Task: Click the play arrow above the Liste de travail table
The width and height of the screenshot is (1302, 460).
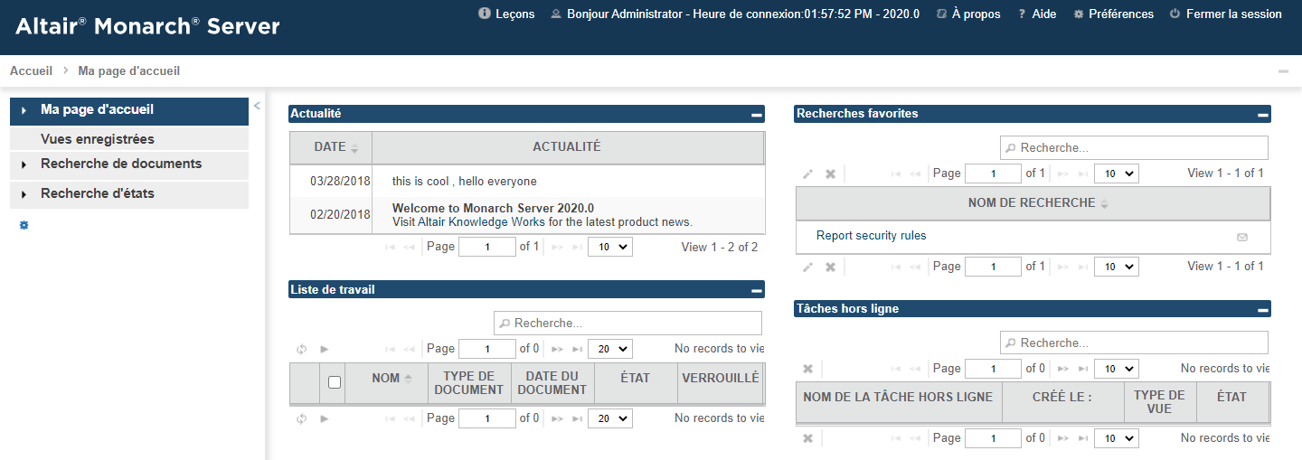Action: coord(324,349)
